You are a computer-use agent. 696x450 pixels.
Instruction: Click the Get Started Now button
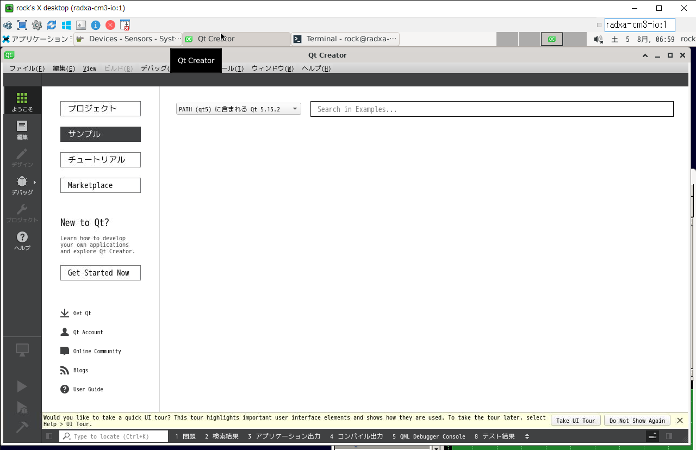pos(101,273)
